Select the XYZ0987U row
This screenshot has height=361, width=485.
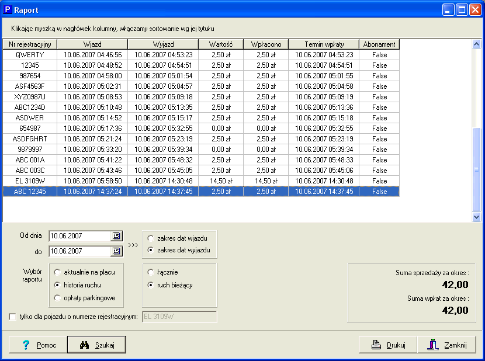pos(201,97)
